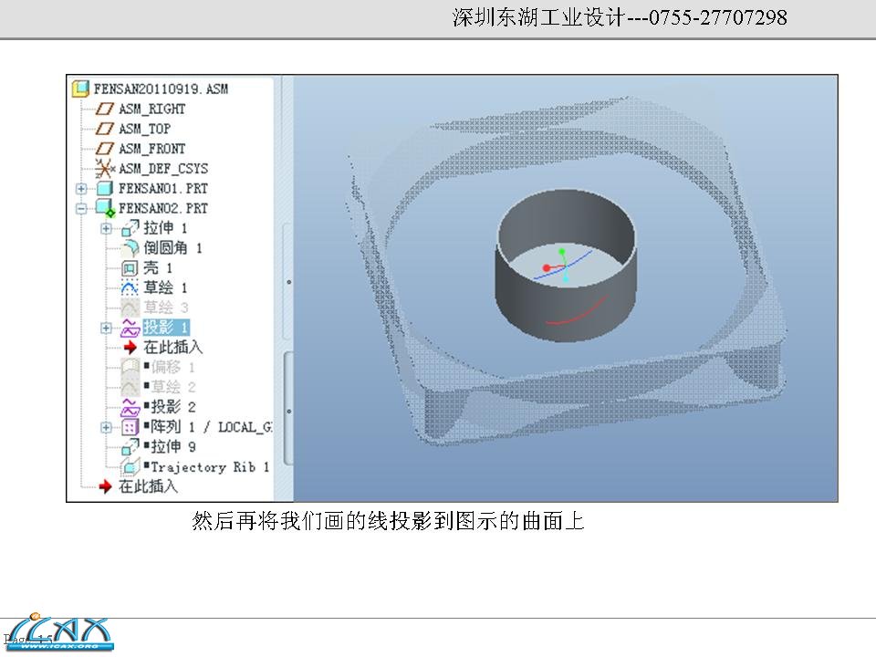Click the Trajectory Rib 1 feature icon

pyautogui.click(x=130, y=467)
